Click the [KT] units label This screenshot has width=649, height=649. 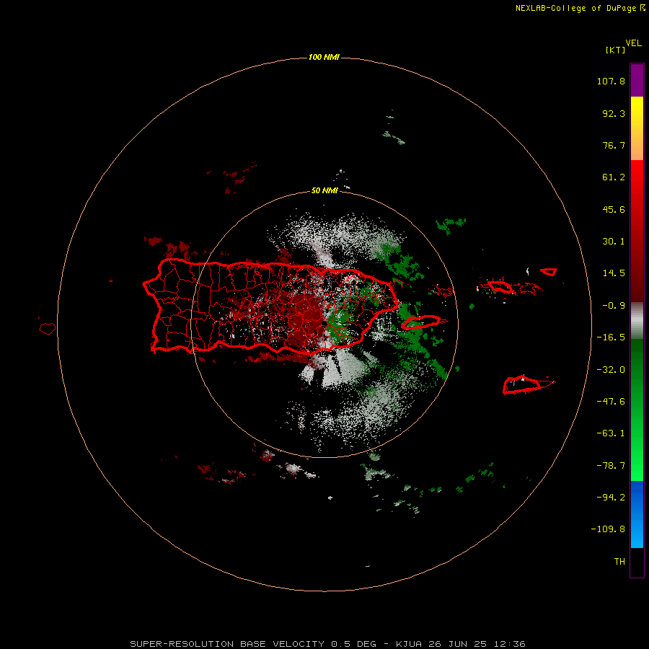[x=616, y=50]
